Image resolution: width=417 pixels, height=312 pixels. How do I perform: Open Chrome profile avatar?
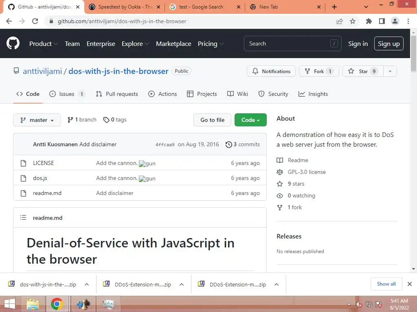click(395, 21)
